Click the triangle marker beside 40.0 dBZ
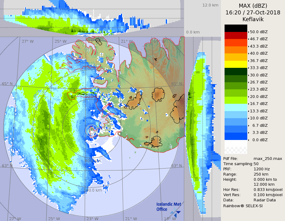Image resolution: width=285 pixels, height=221 pixels. [x=248, y=53]
